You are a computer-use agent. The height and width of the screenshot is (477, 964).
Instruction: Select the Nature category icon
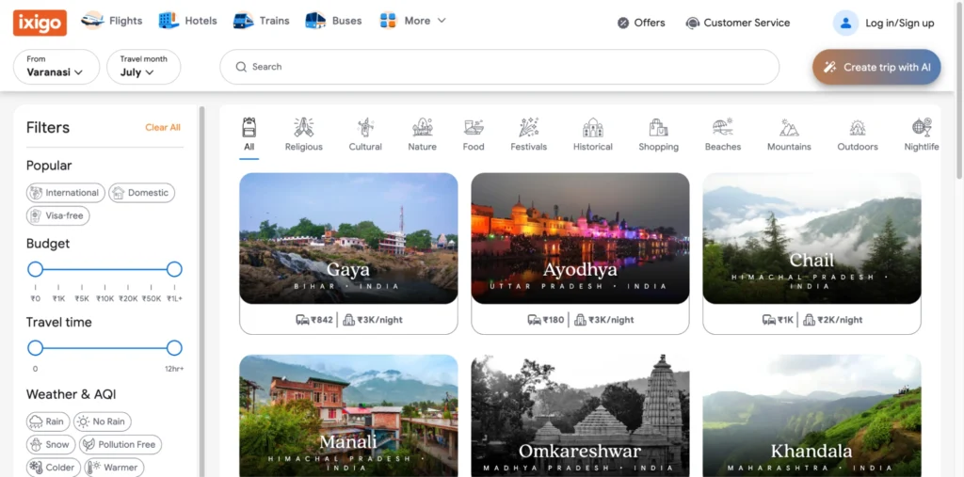423,127
